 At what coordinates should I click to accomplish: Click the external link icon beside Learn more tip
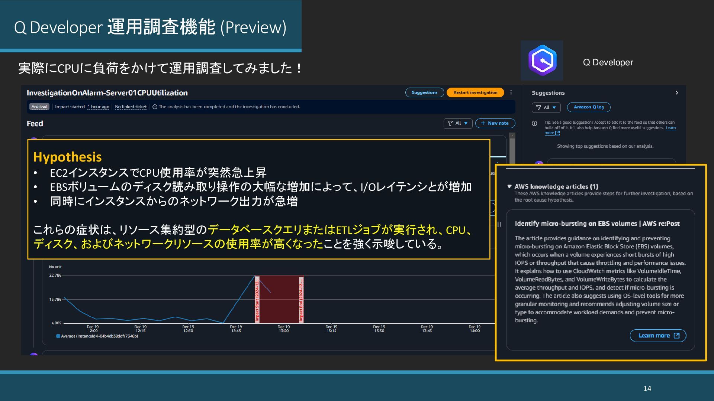point(557,133)
